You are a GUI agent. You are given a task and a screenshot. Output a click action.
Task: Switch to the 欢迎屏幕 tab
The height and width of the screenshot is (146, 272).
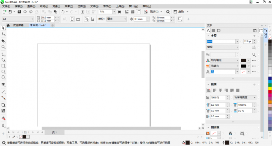(x=18, y=25)
